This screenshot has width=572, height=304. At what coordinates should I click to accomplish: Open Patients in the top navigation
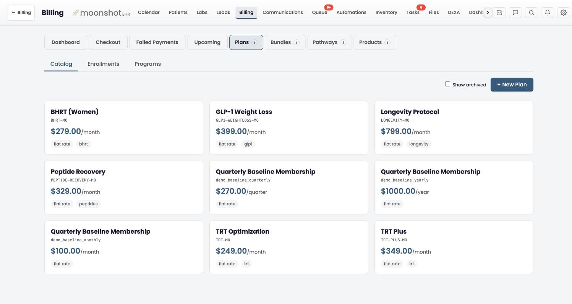point(178,12)
